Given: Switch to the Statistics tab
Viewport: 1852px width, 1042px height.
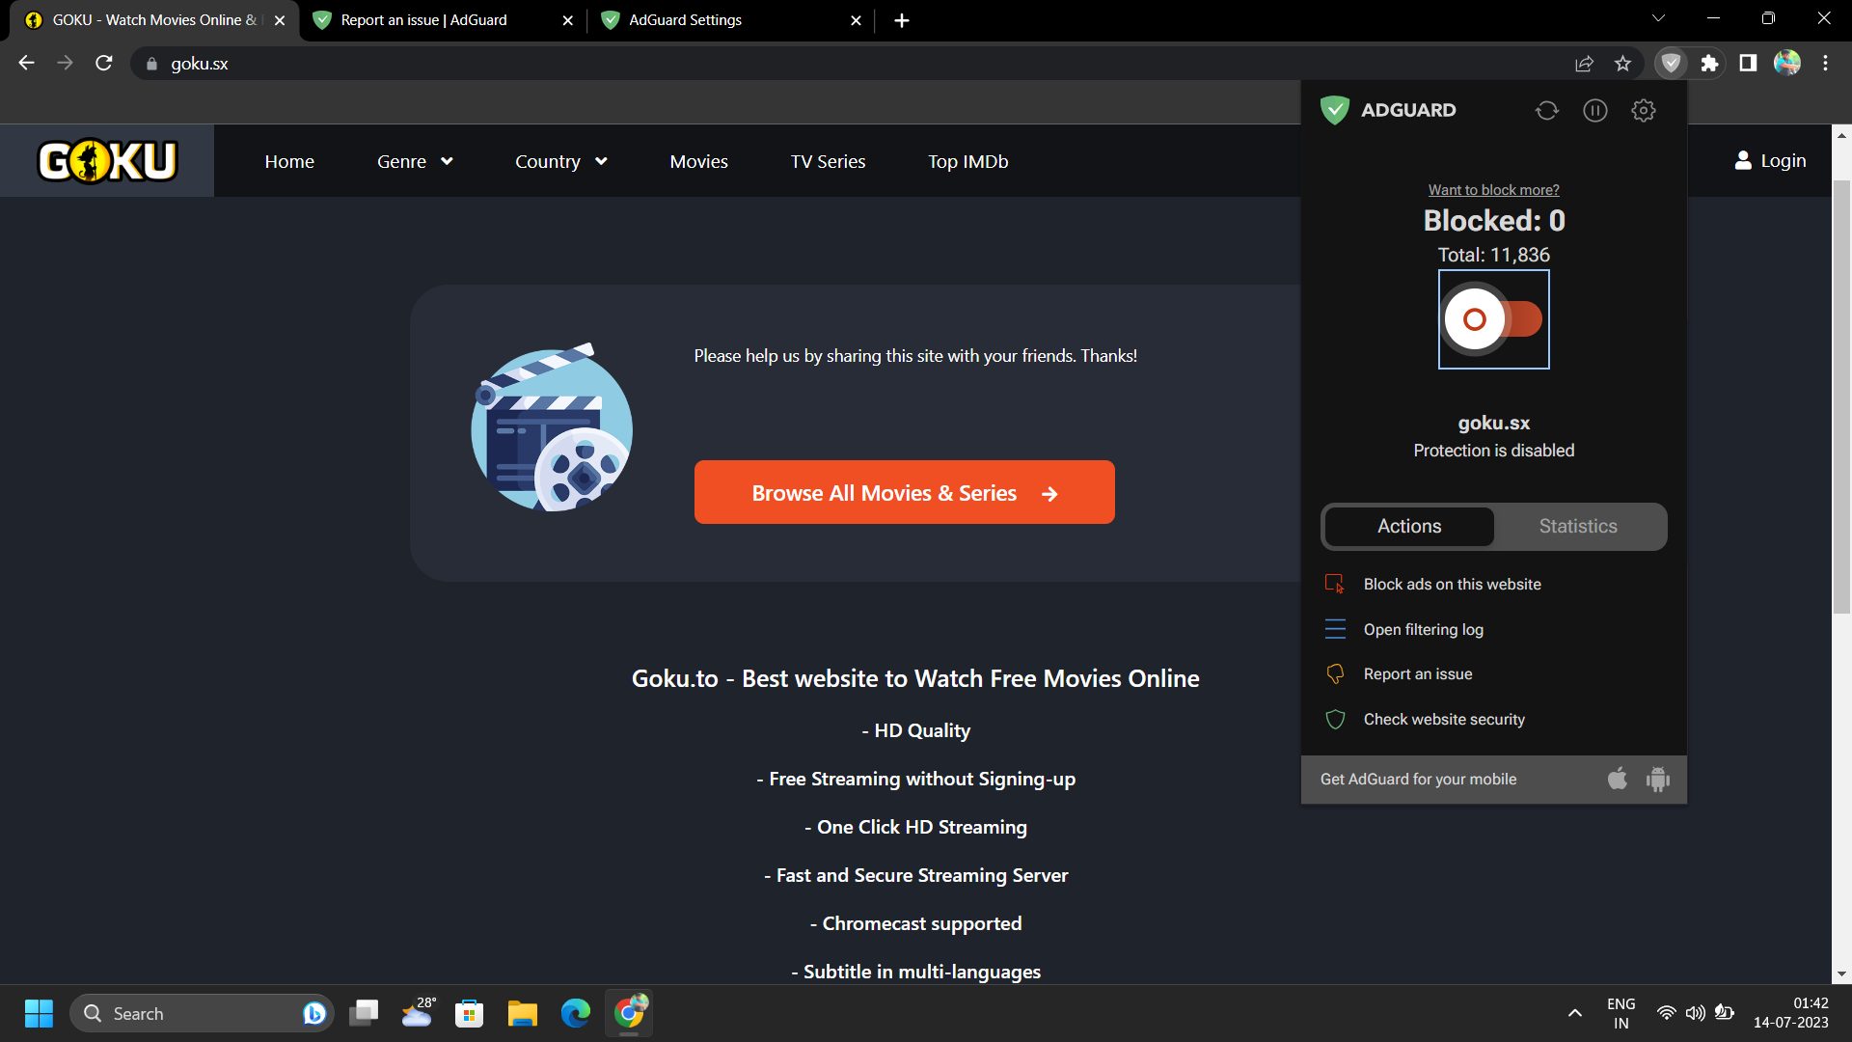Looking at the screenshot, I should click(1578, 526).
